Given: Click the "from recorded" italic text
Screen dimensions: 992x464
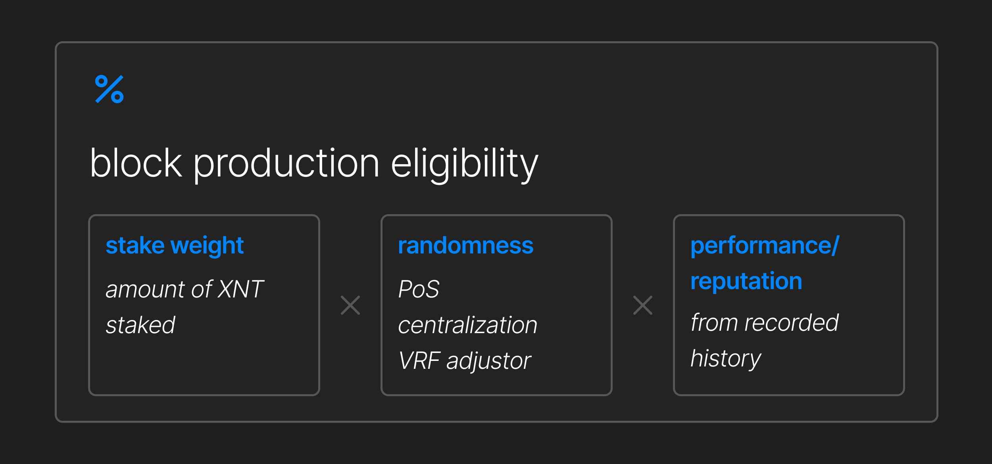Looking at the screenshot, I should pos(765,322).
